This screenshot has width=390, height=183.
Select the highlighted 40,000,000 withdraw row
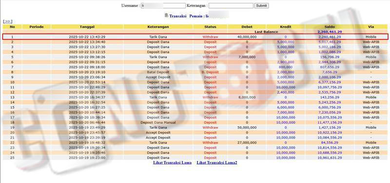(x=195, y=37)
